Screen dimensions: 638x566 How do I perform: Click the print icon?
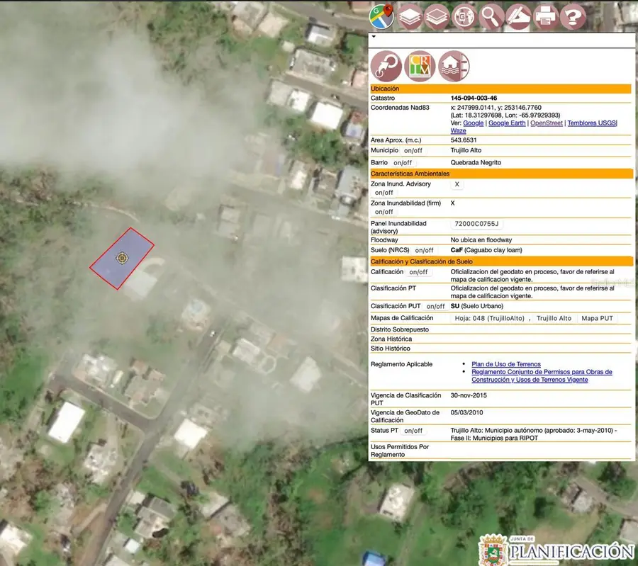click(547, 16)
